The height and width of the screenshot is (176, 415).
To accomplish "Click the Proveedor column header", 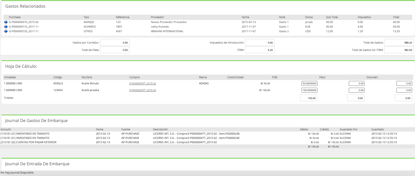I will 157,17.
